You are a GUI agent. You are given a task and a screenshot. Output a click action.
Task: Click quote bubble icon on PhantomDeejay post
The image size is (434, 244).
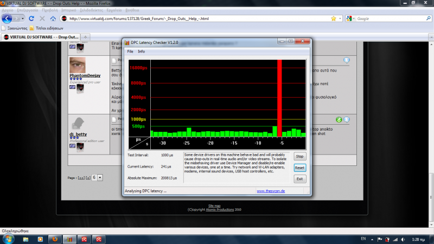click(x=347, y=60)
